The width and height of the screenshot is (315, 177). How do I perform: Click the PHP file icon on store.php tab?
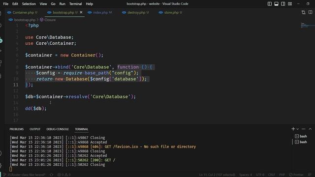pos(161,12)
